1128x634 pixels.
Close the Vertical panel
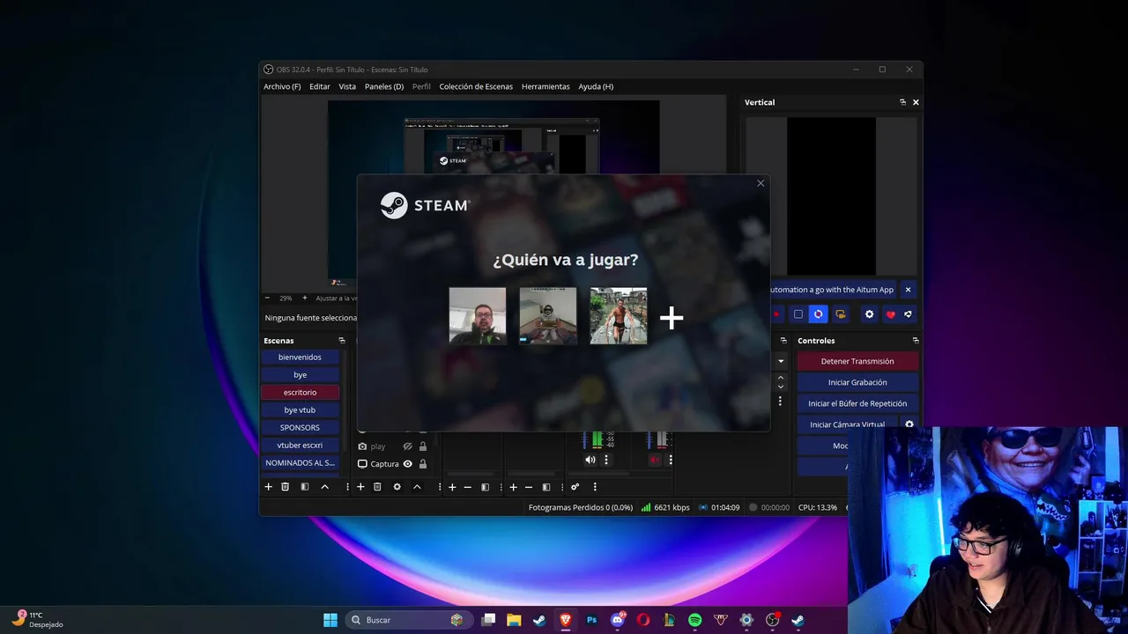[916, 102]
